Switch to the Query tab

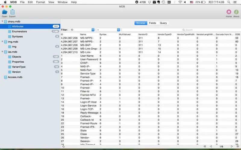163,23
